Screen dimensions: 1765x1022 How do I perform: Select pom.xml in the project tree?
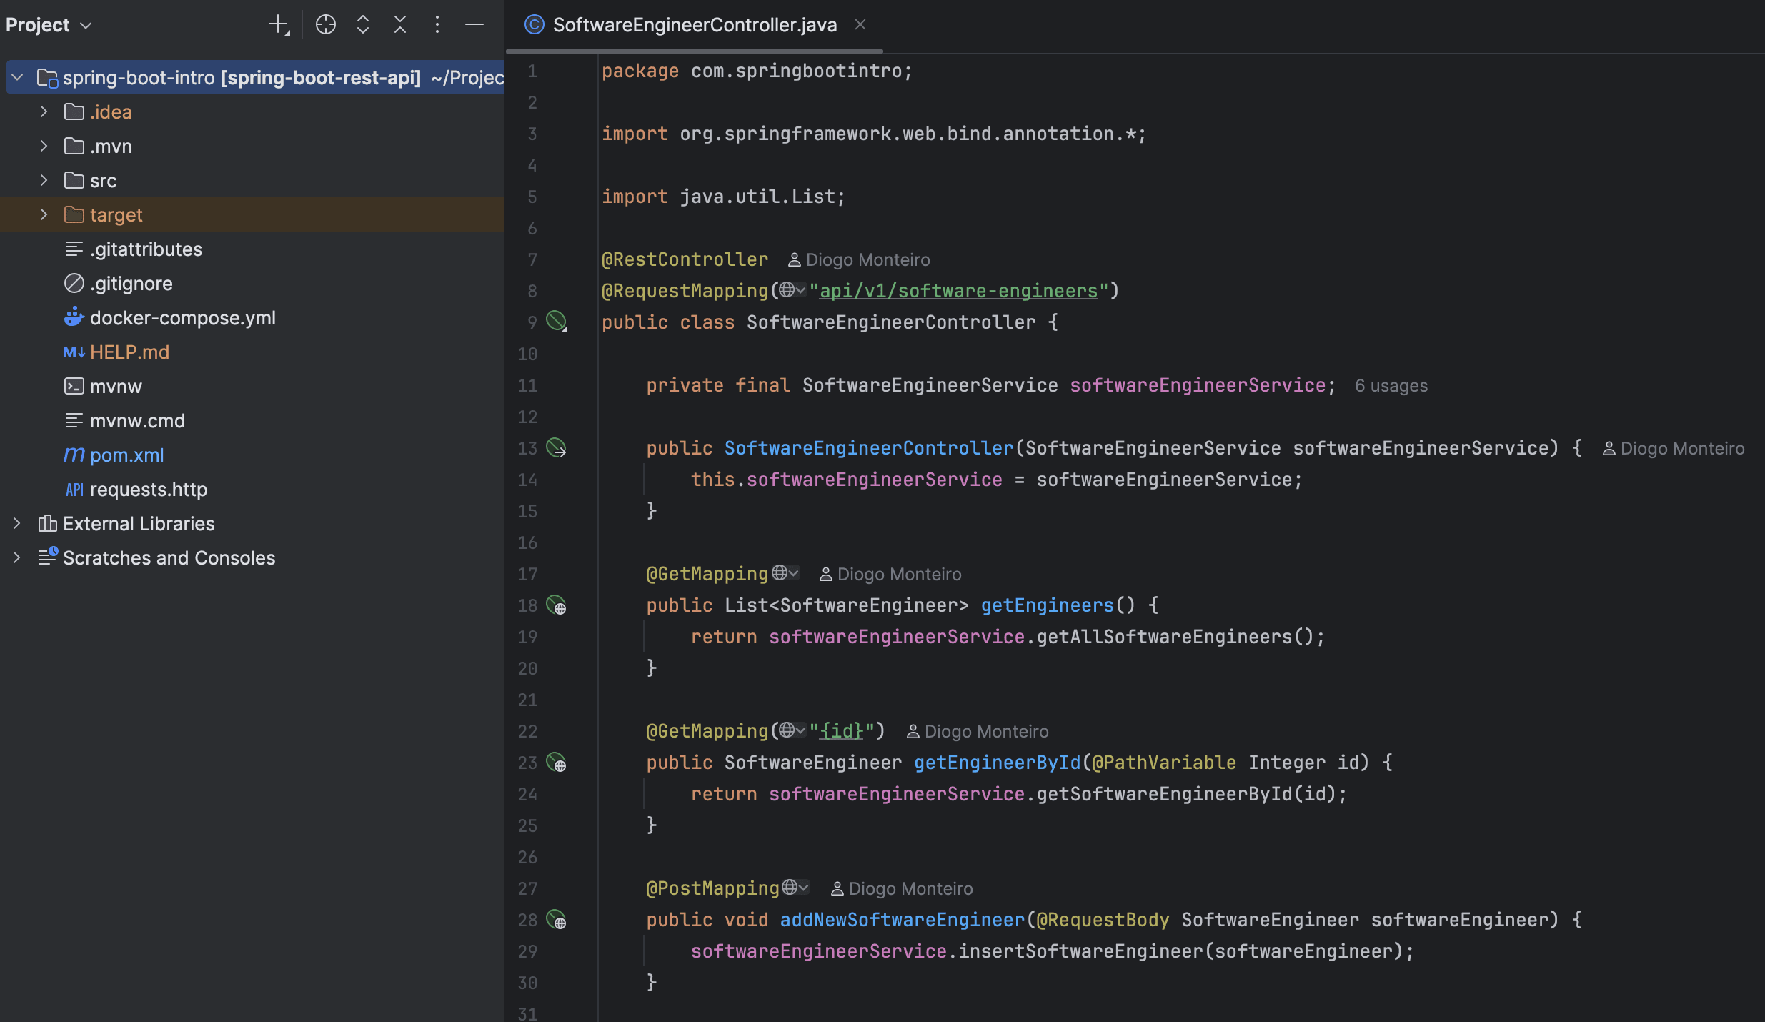[126, 455]
